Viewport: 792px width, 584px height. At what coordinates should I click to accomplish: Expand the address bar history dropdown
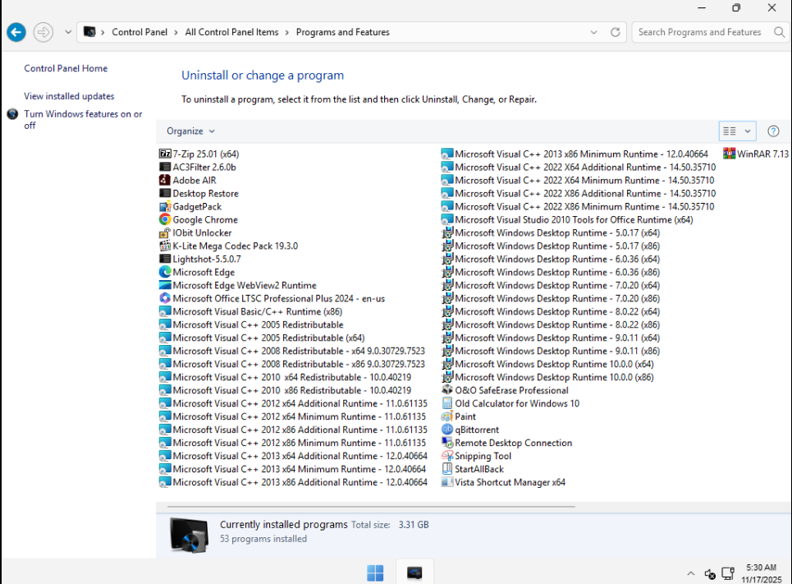point(593,32)
